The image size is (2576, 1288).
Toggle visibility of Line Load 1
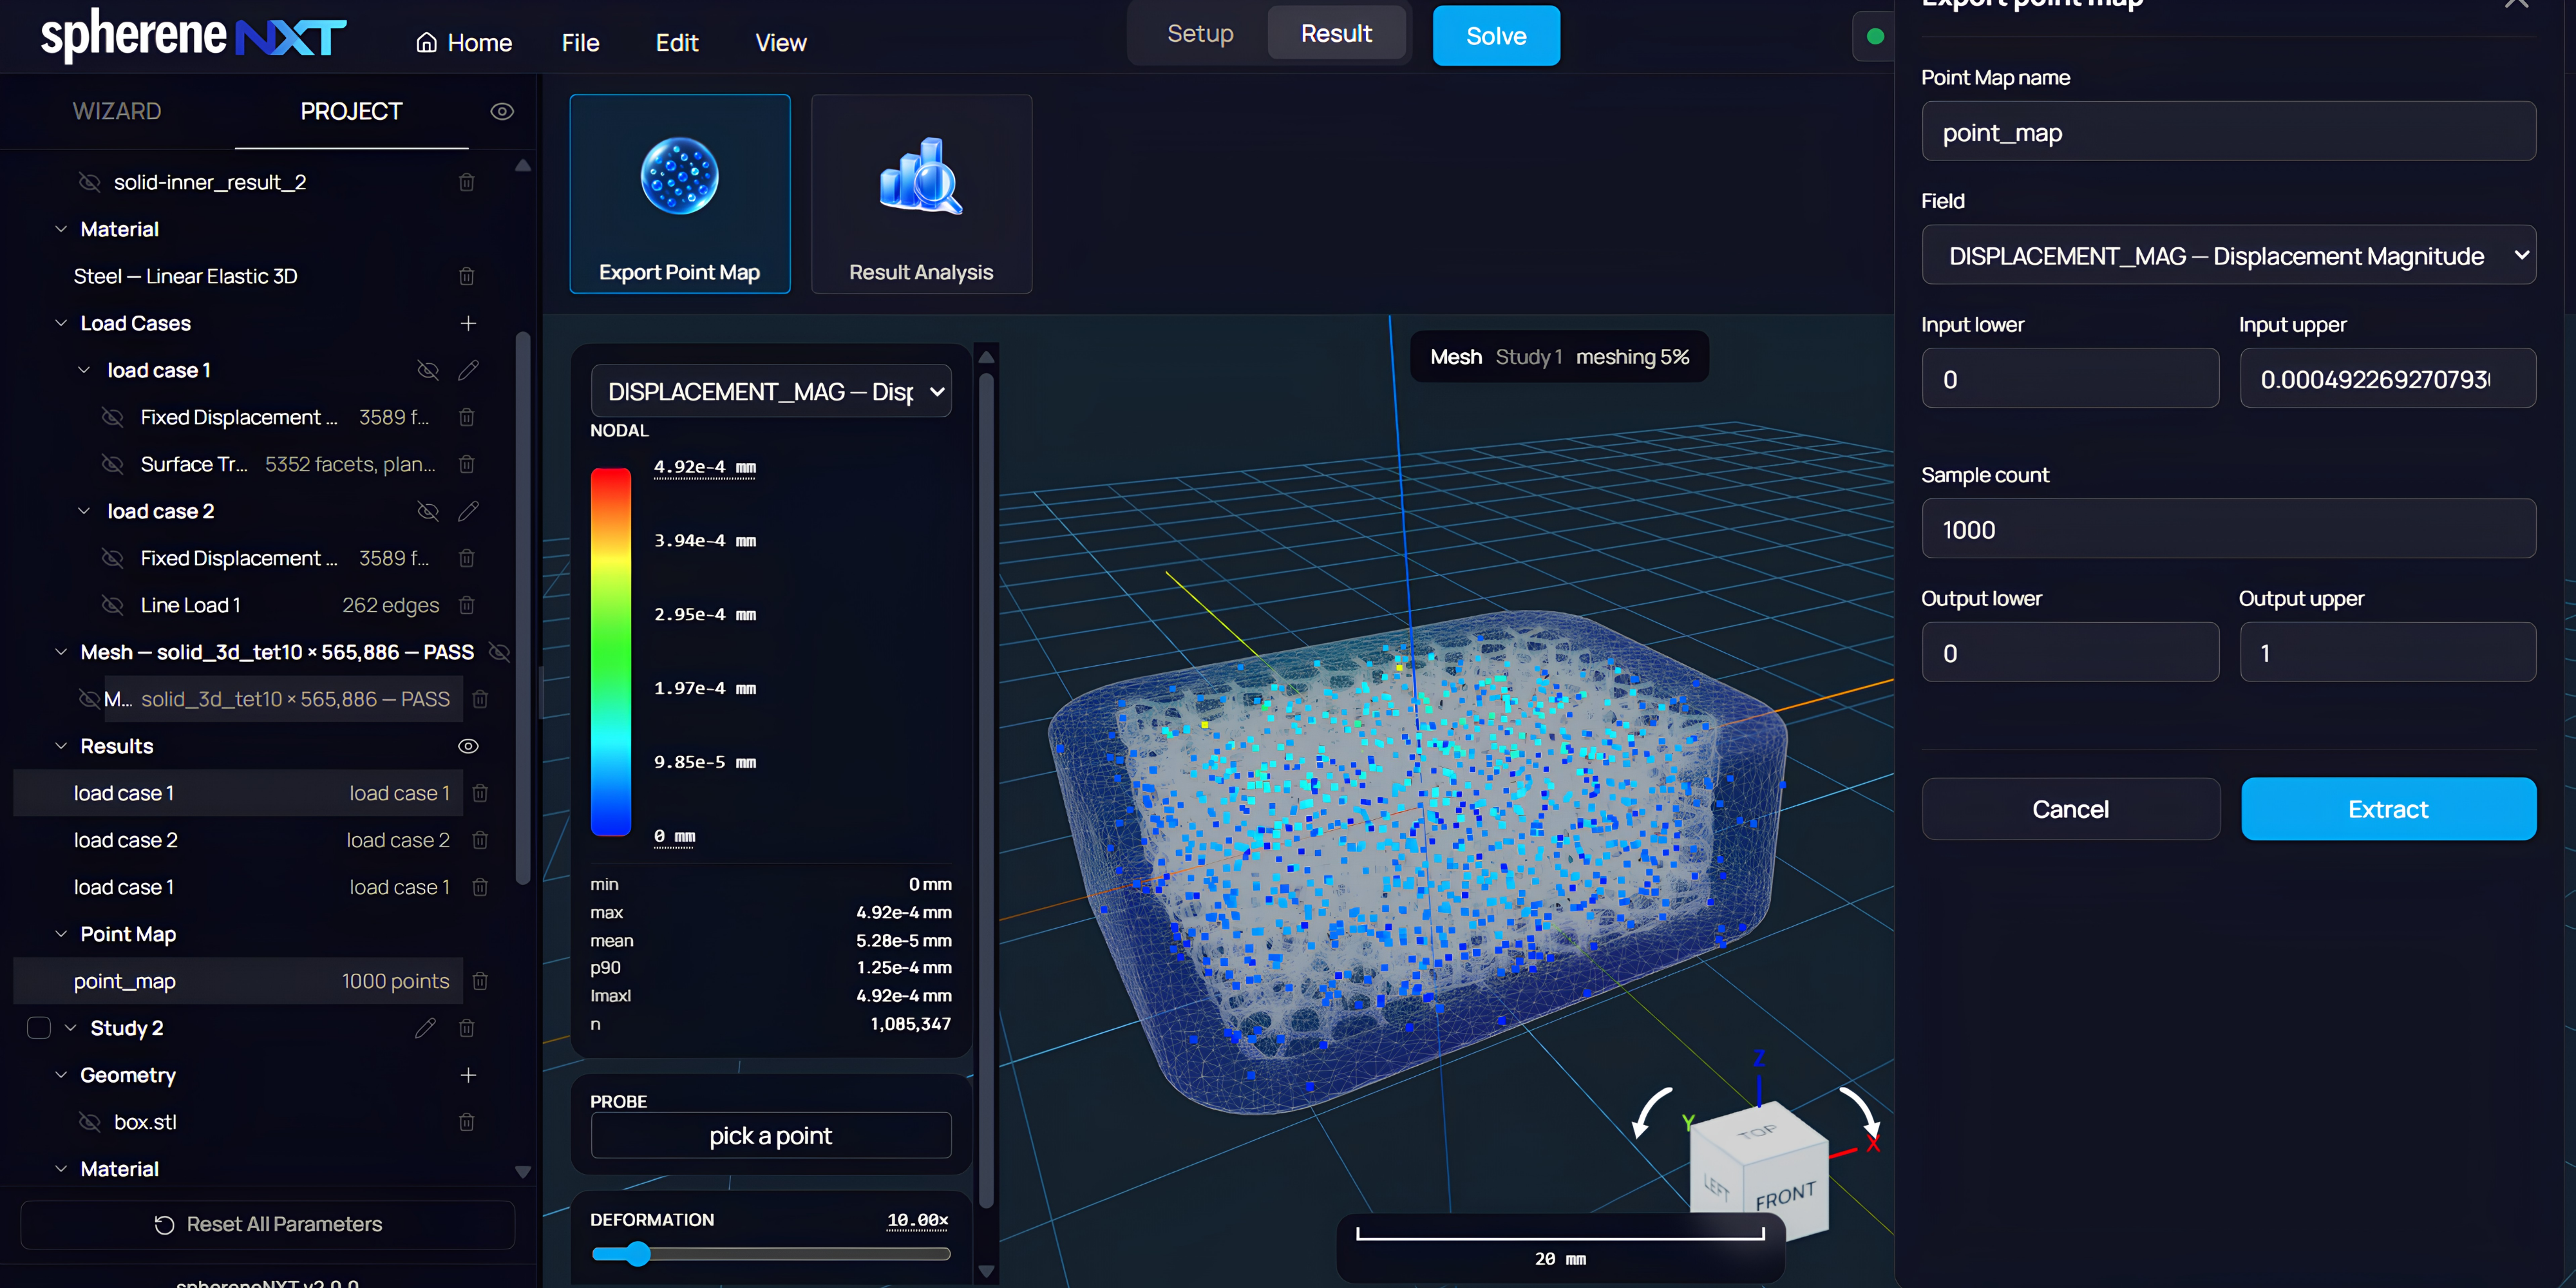click(x=113, y=605)
